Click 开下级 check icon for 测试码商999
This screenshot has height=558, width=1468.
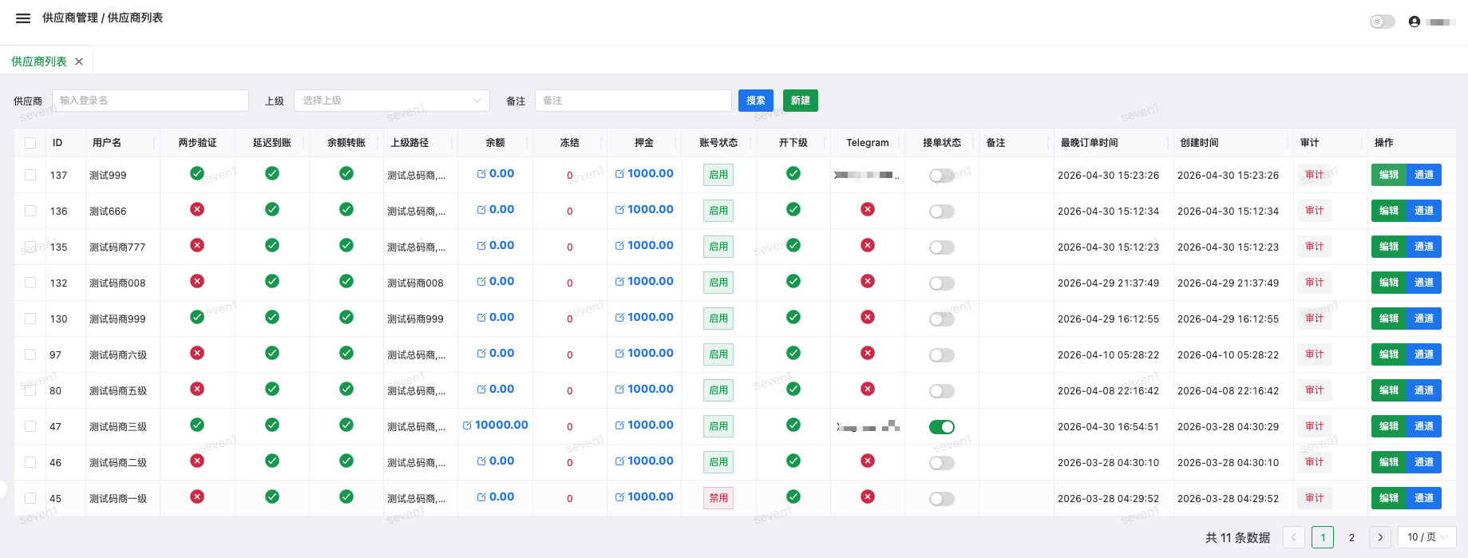[793, 317]
